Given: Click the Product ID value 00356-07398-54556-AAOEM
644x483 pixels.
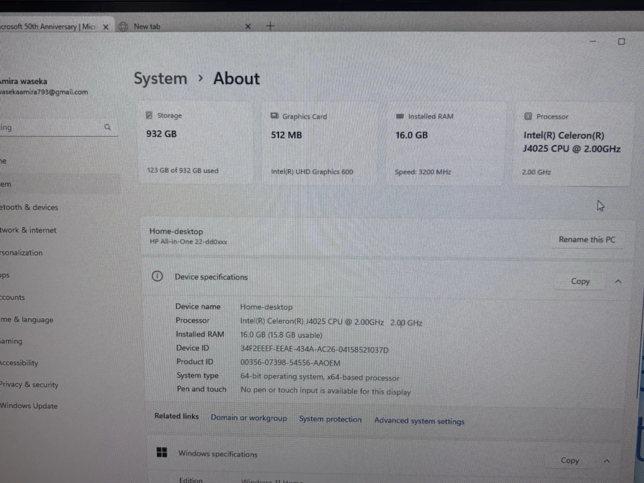Looking at the screenshot, I should pos(290,363).
